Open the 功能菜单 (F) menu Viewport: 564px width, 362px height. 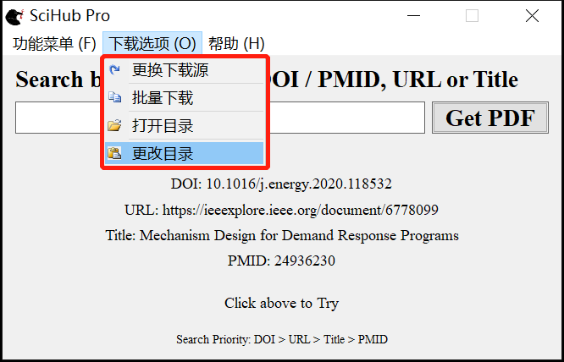(54, 44)
